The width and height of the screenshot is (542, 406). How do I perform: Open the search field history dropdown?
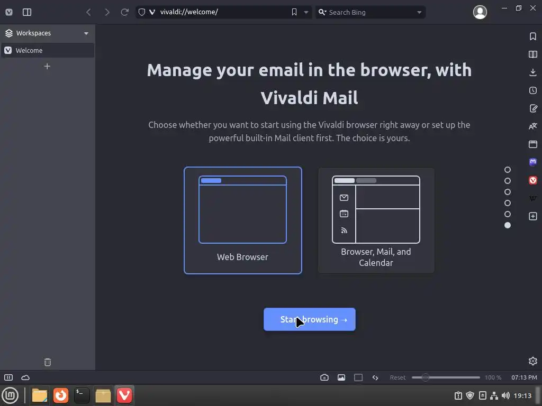(419, 12)
